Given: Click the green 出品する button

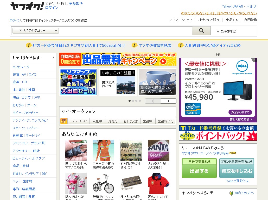Looking at the screenshot, I should (199, 168).
